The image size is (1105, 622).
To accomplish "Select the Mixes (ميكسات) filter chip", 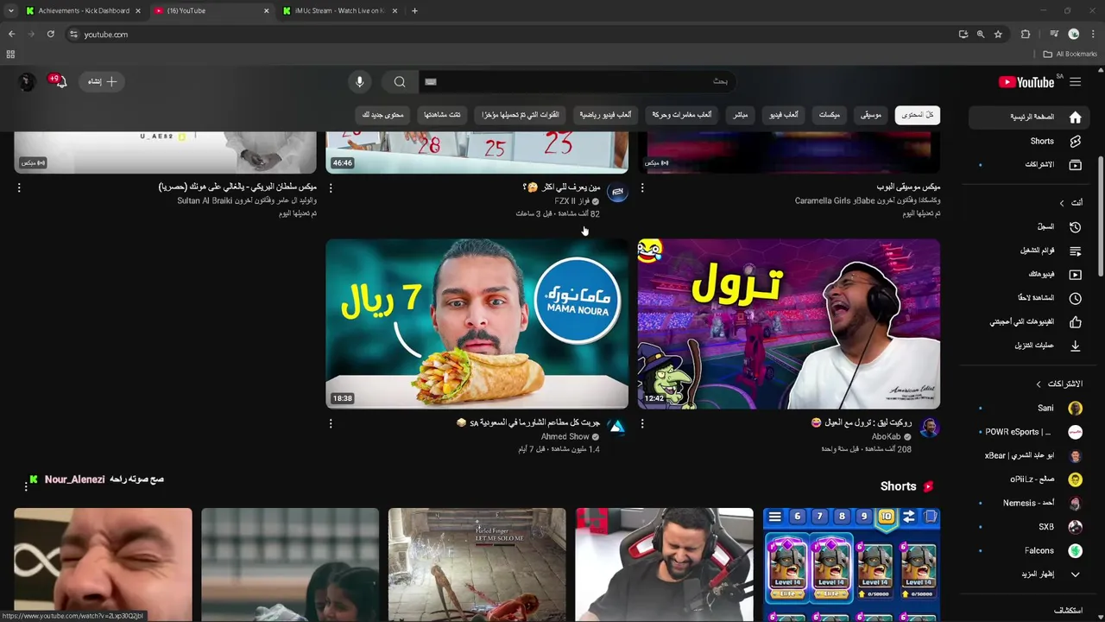I will click(829, 115).
